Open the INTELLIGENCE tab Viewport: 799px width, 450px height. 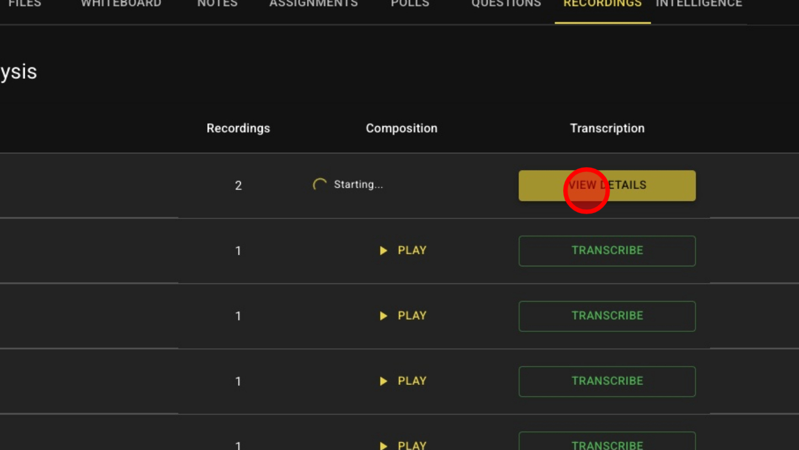pyautogui.click(x=699, y=4)
